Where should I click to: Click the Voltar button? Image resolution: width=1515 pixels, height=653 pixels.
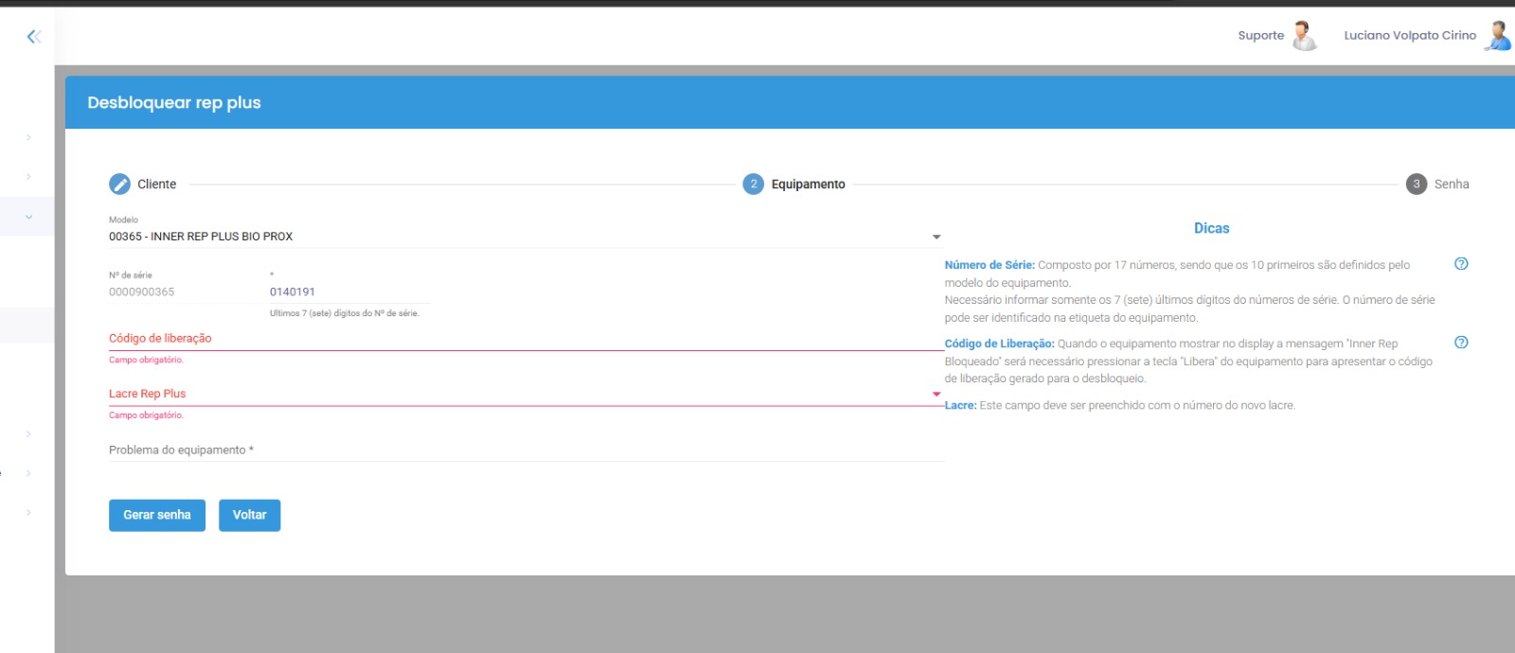tap(249, 515)
